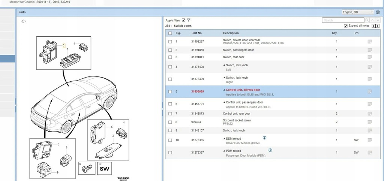Viewport: 384px width, 181px height.
Task: Go to next search result with down arrow
Action: [378, 20]
